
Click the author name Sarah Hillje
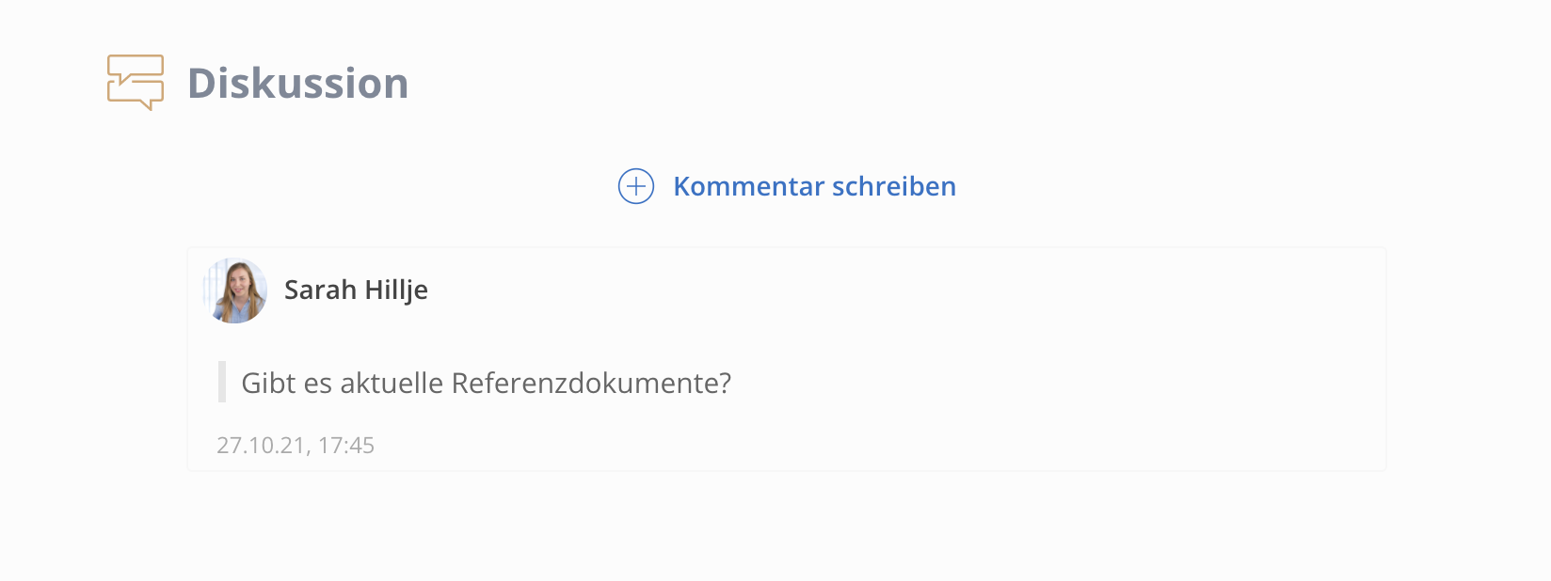coord(356,290)
